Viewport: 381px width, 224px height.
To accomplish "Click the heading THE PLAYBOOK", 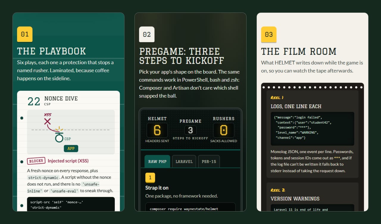I will [x=51, y=51].
